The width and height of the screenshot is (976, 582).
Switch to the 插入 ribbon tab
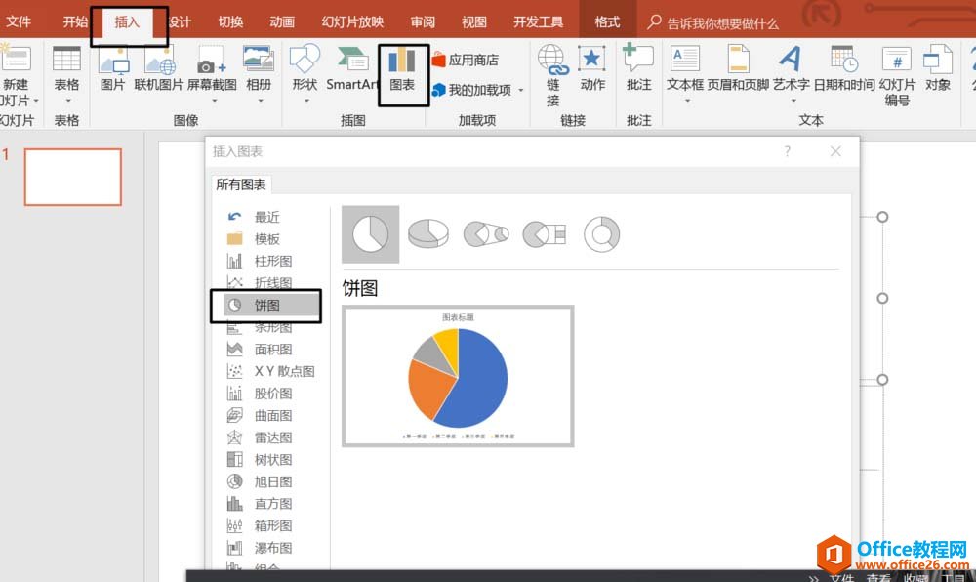coord(128,22)
